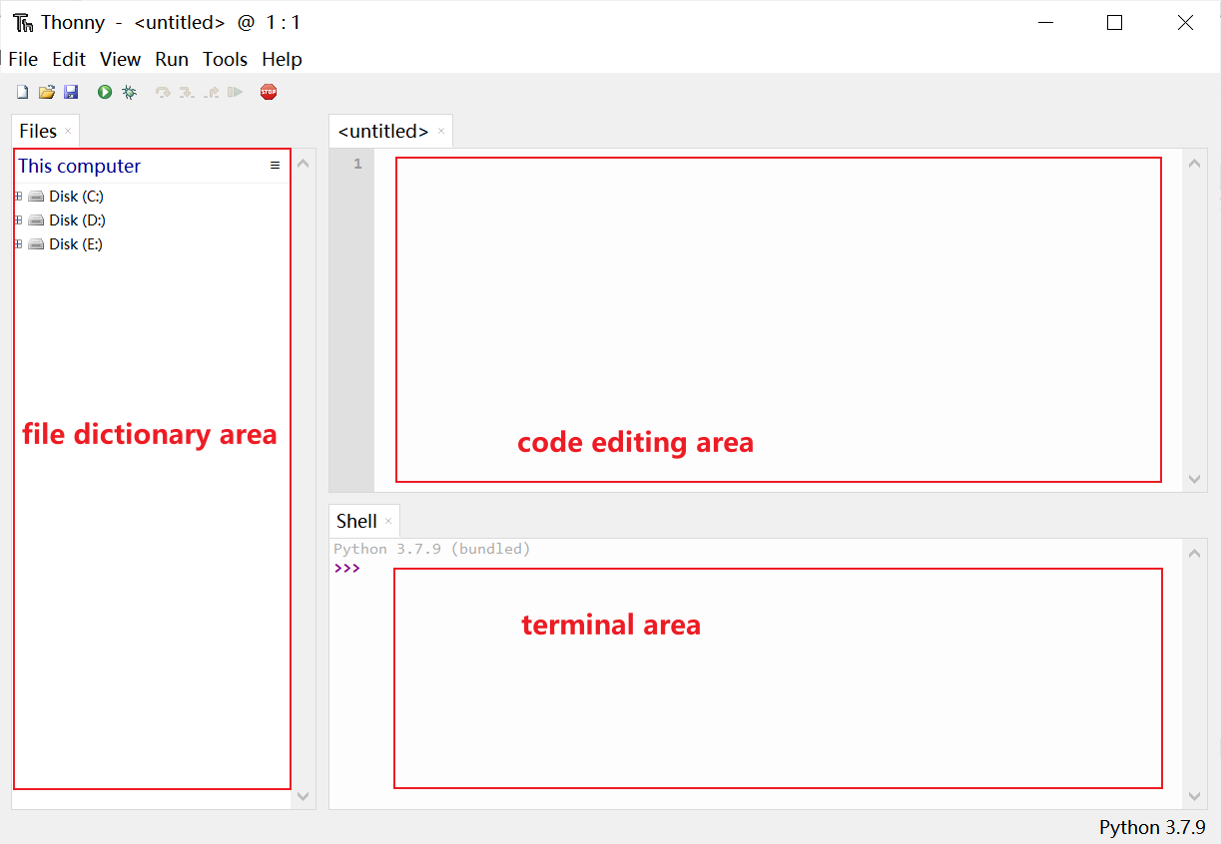Click the Stop/Restart backend icon
The image size is (1221, 844).
tap(268, 91)
